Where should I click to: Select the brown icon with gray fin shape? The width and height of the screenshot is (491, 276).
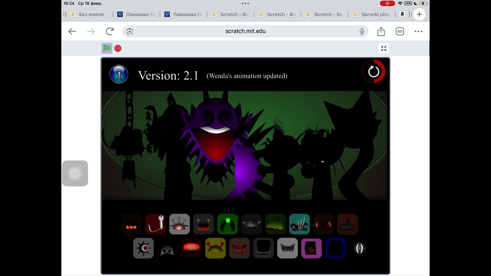(x=348, y=224)
